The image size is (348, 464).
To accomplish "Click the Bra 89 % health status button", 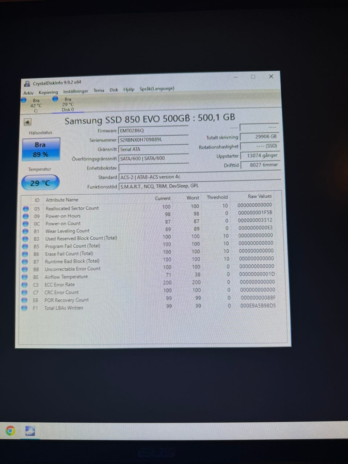I will (41, 149).
